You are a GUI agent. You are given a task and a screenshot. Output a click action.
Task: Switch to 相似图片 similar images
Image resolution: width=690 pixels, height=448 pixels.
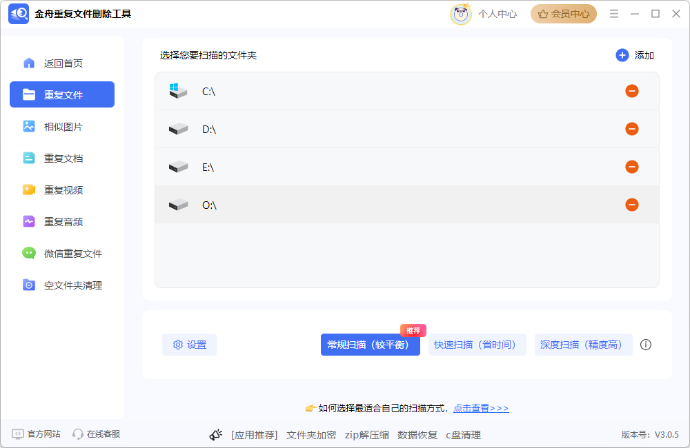click(x=62, y=127)
